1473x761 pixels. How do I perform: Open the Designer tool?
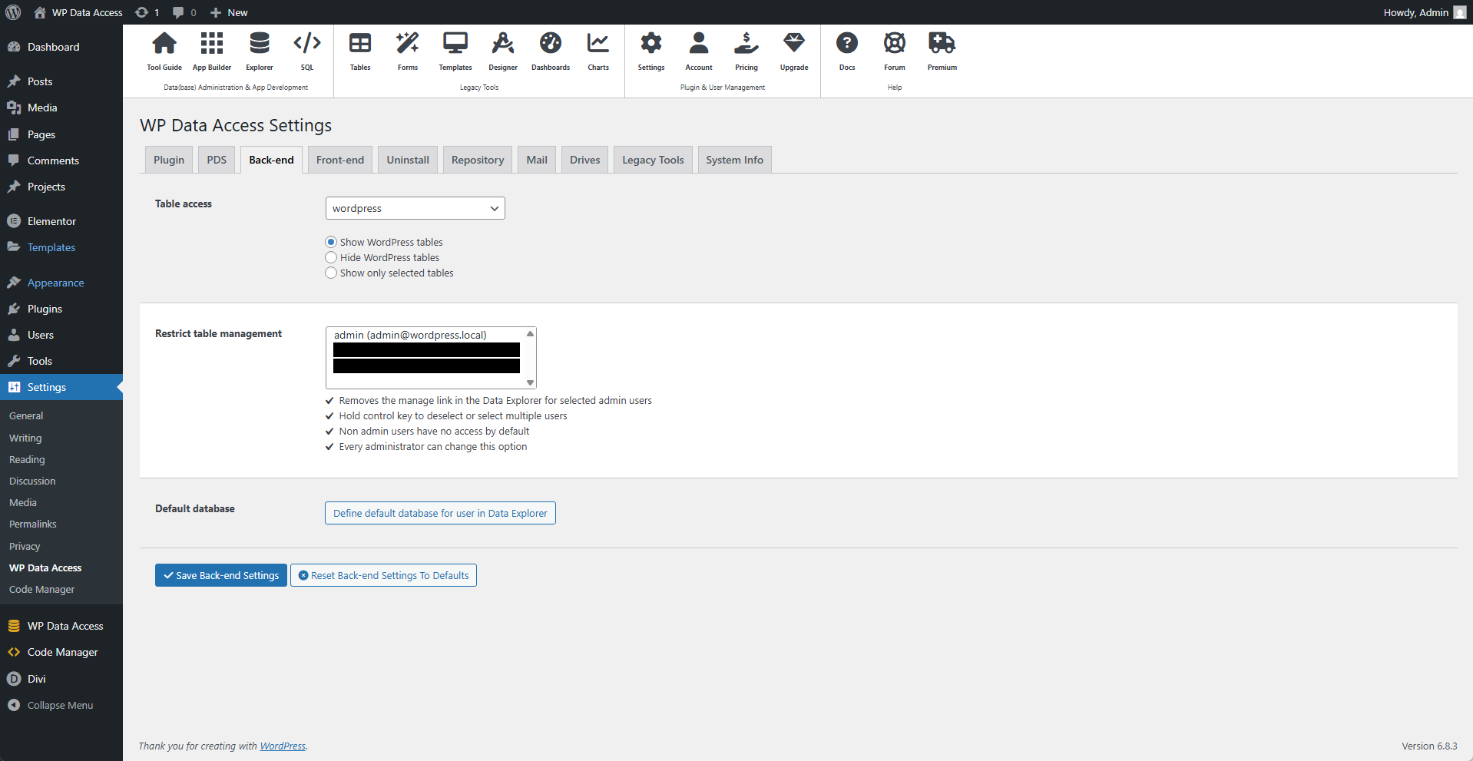(x=502, y=51)
